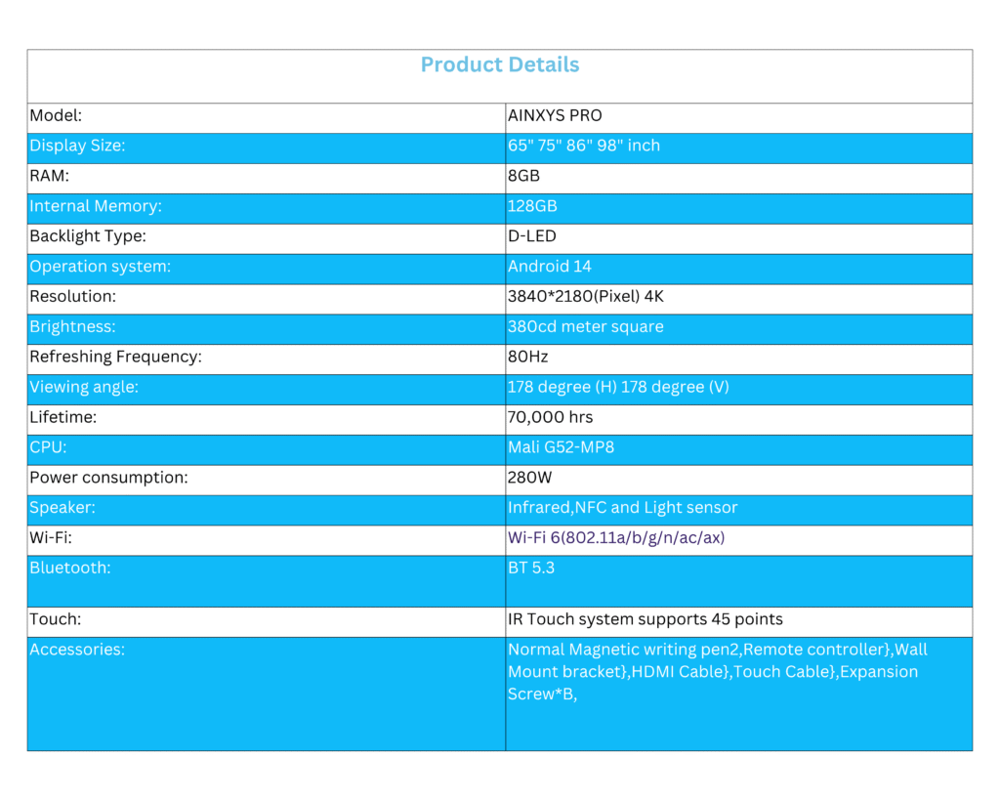Click the Accessories description text
The width and height of the screenshot is (1000, 800).
[x=718, y=672]
